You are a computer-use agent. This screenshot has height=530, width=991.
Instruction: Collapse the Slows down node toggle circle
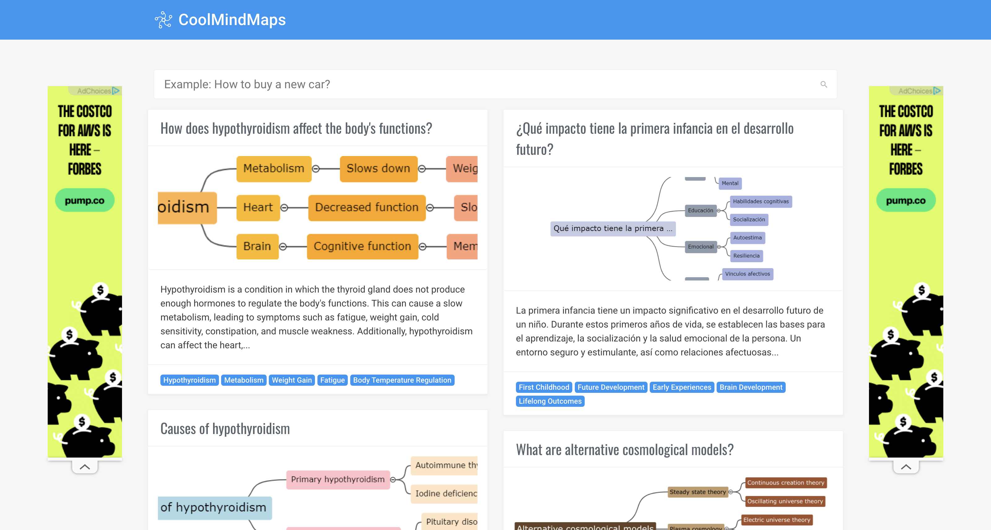(x=422, y=169)
